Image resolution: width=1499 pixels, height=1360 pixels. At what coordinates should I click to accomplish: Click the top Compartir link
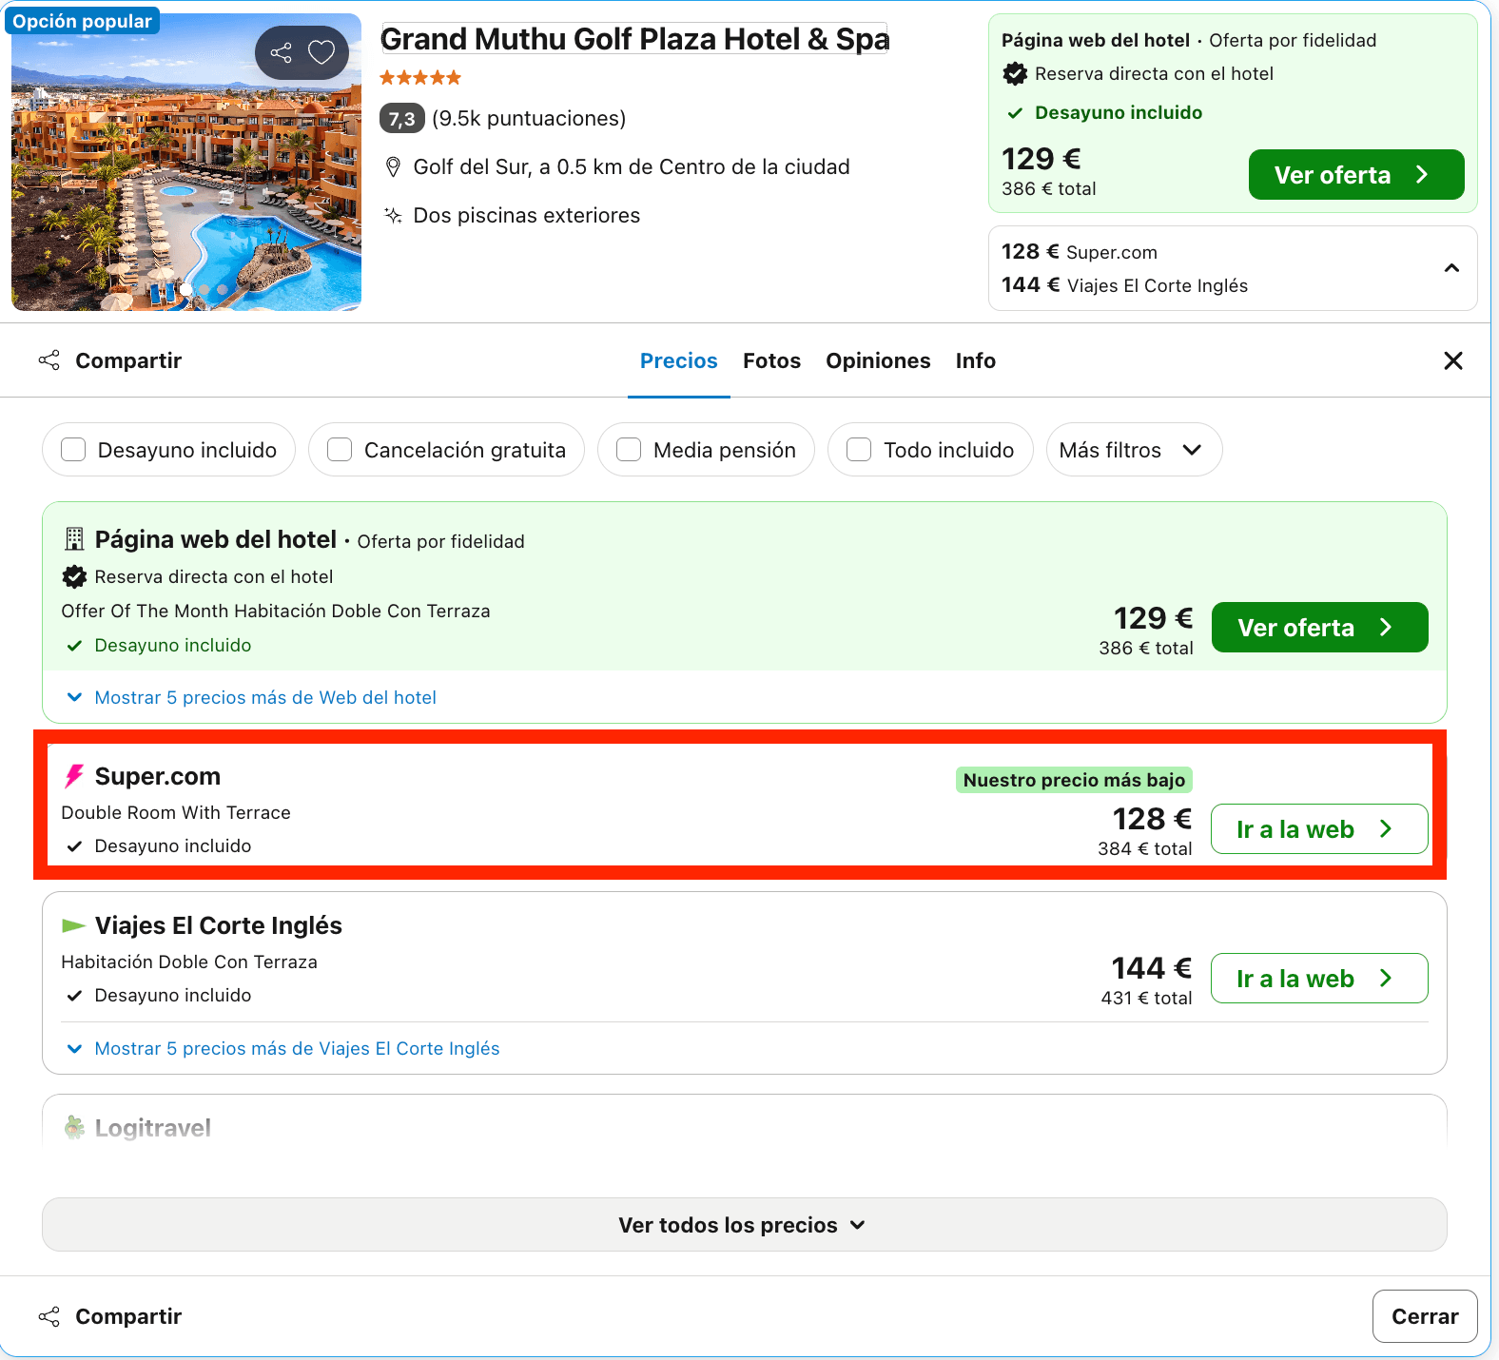pyautogui.click(x=128, y=360)
